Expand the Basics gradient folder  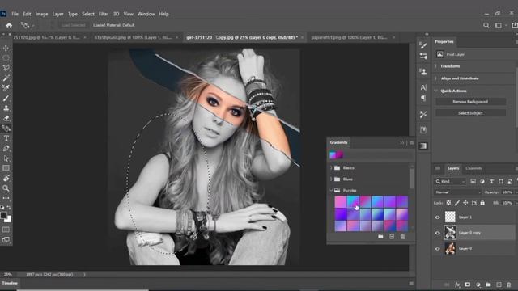[x=331, y=167]
